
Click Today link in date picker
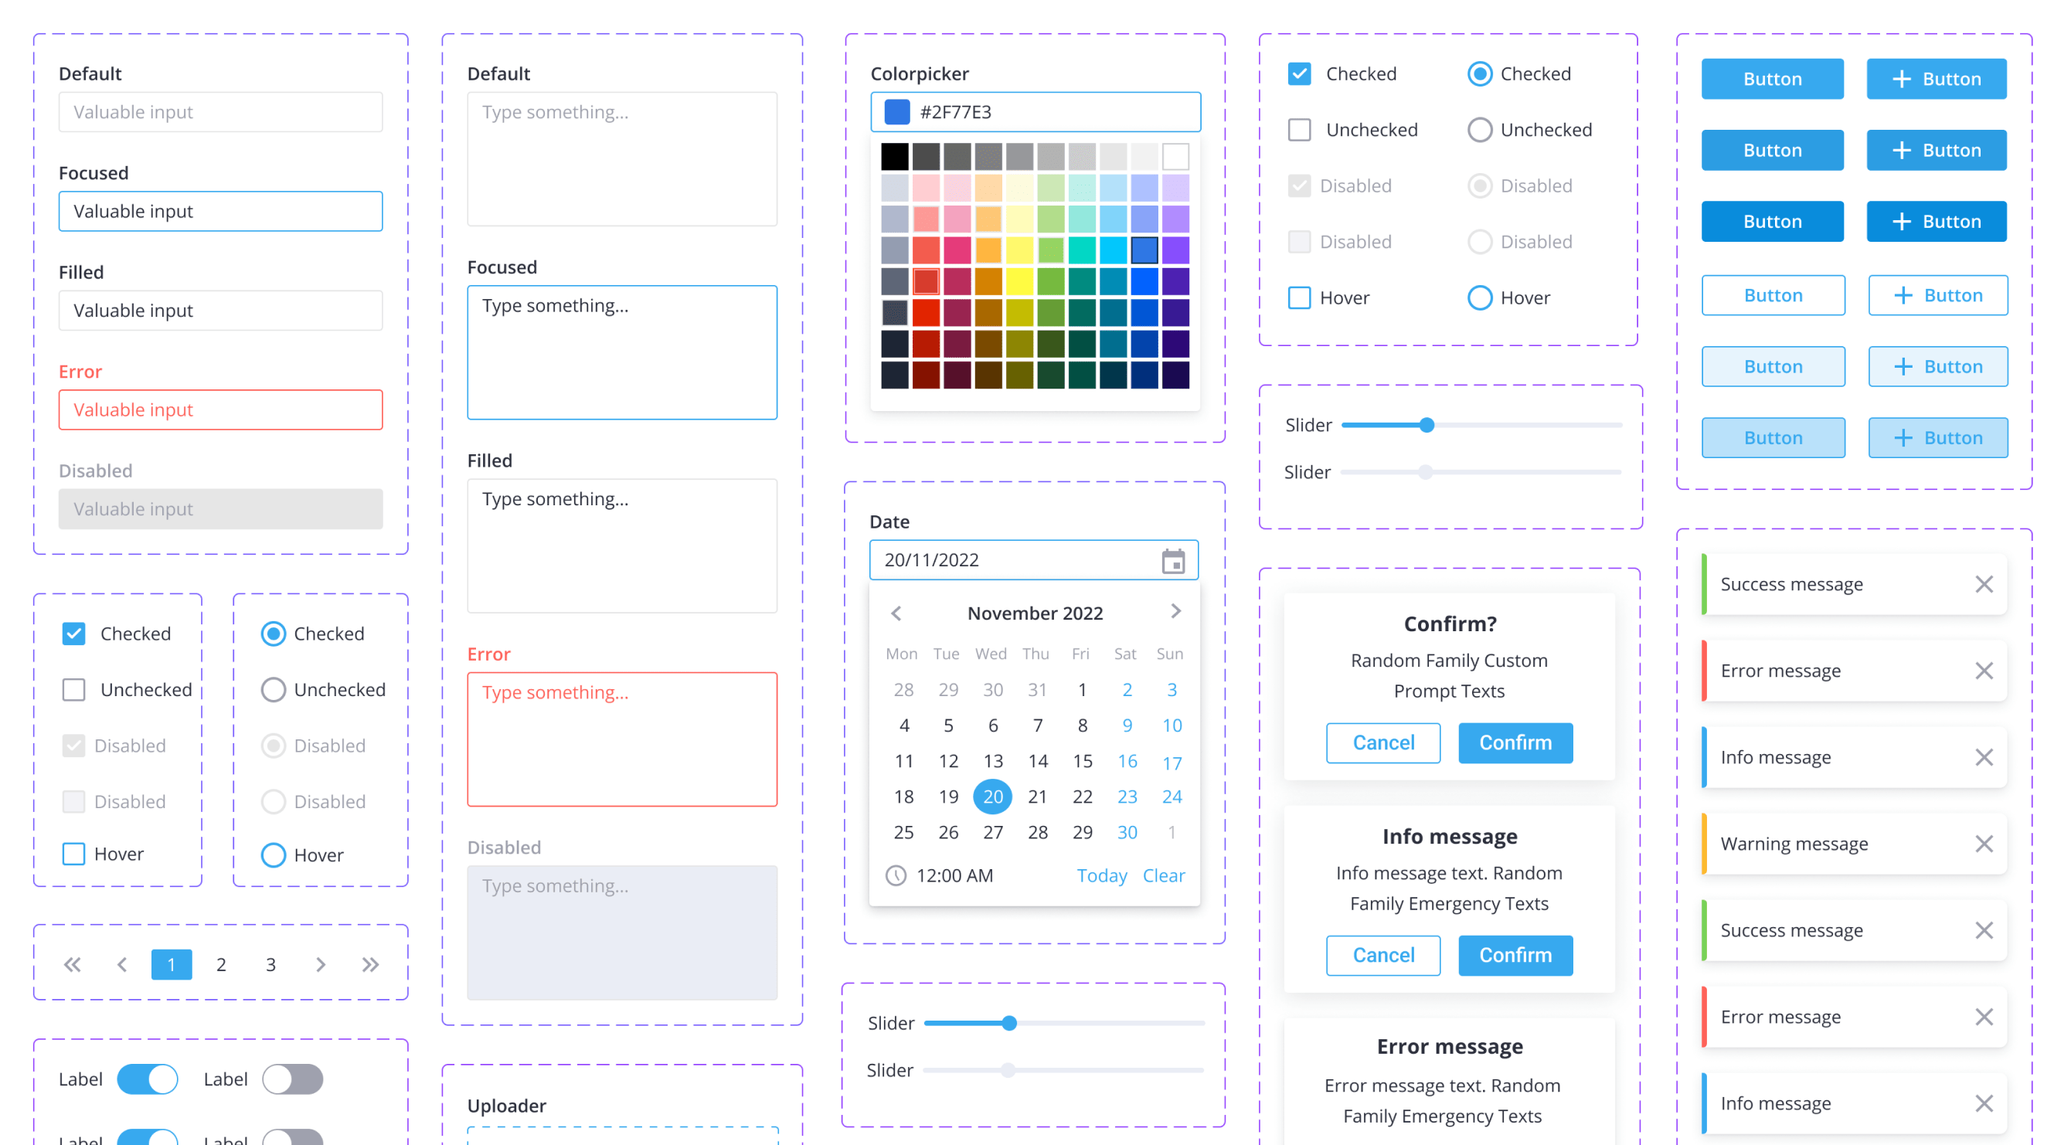click(1101, 875)
